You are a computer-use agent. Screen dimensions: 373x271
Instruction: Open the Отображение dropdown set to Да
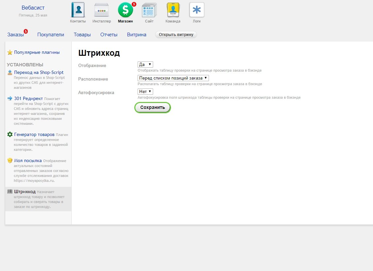145,64
